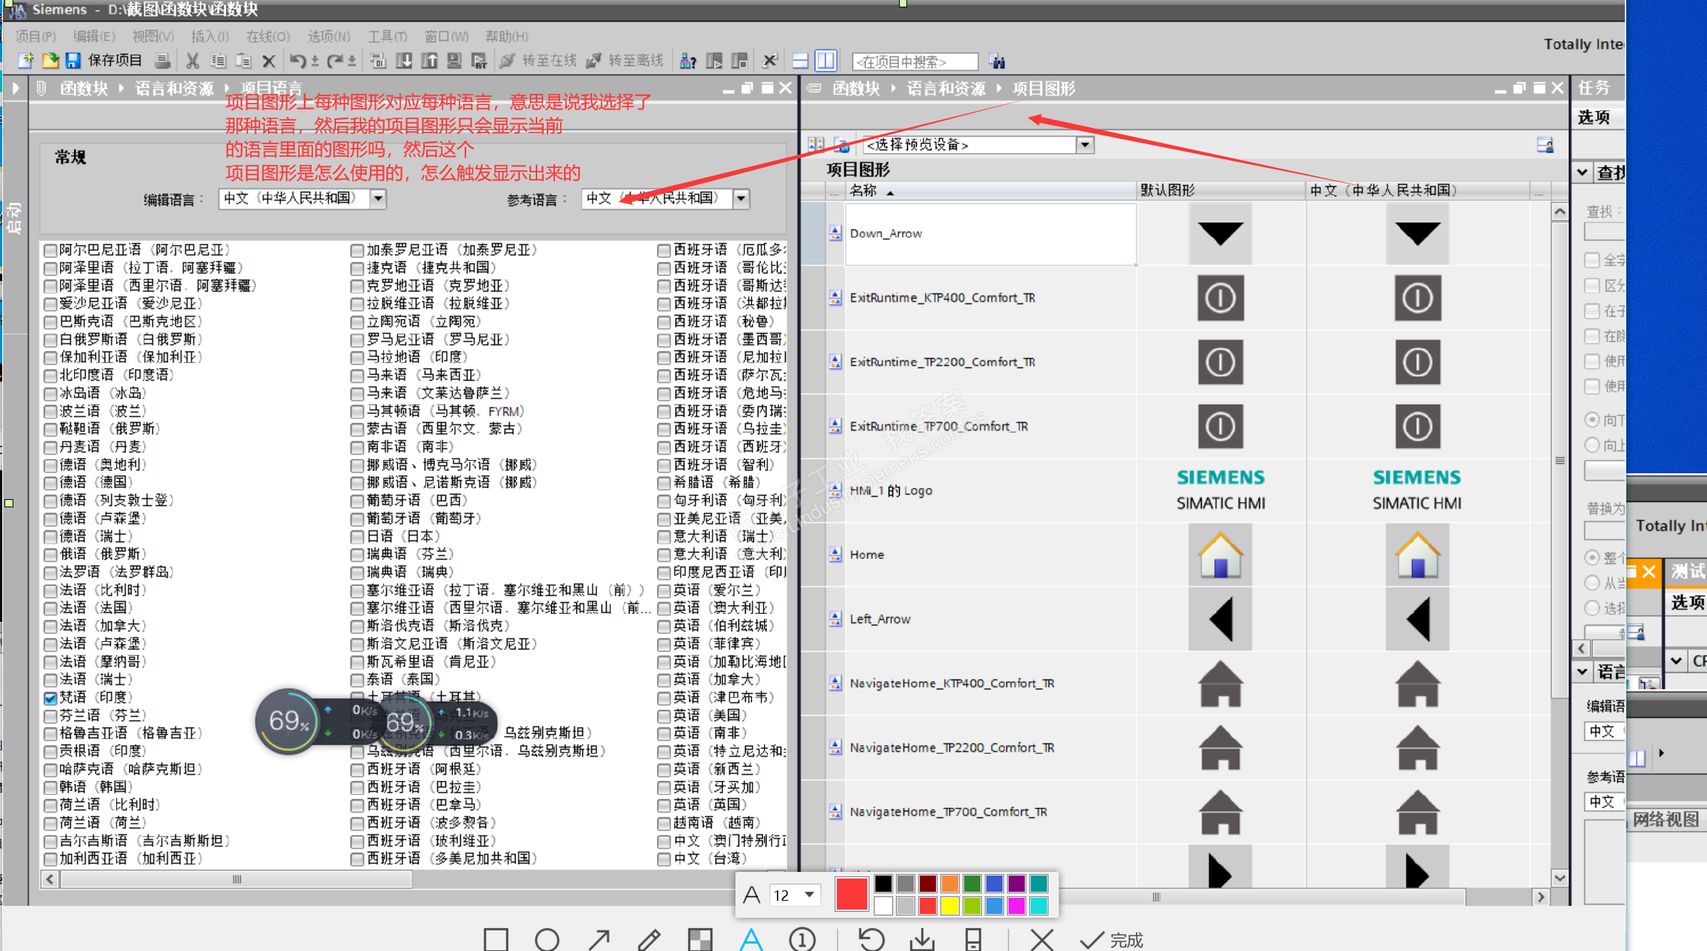Screen dimensions: 1707x951
Task: Click the download save screenshot icon
Action: 922,939
